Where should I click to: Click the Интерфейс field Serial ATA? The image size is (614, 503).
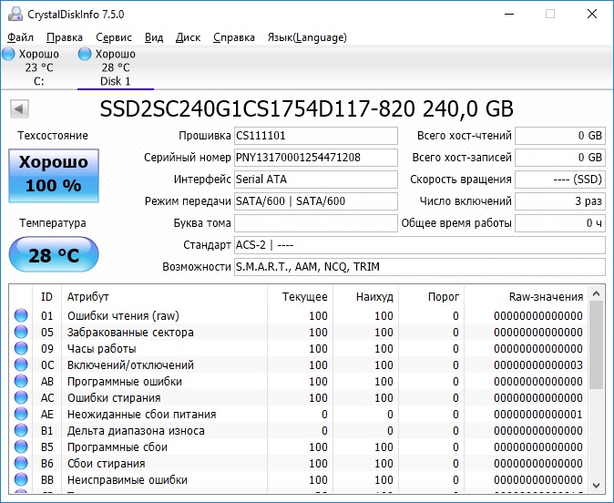(x=316, y=180)
